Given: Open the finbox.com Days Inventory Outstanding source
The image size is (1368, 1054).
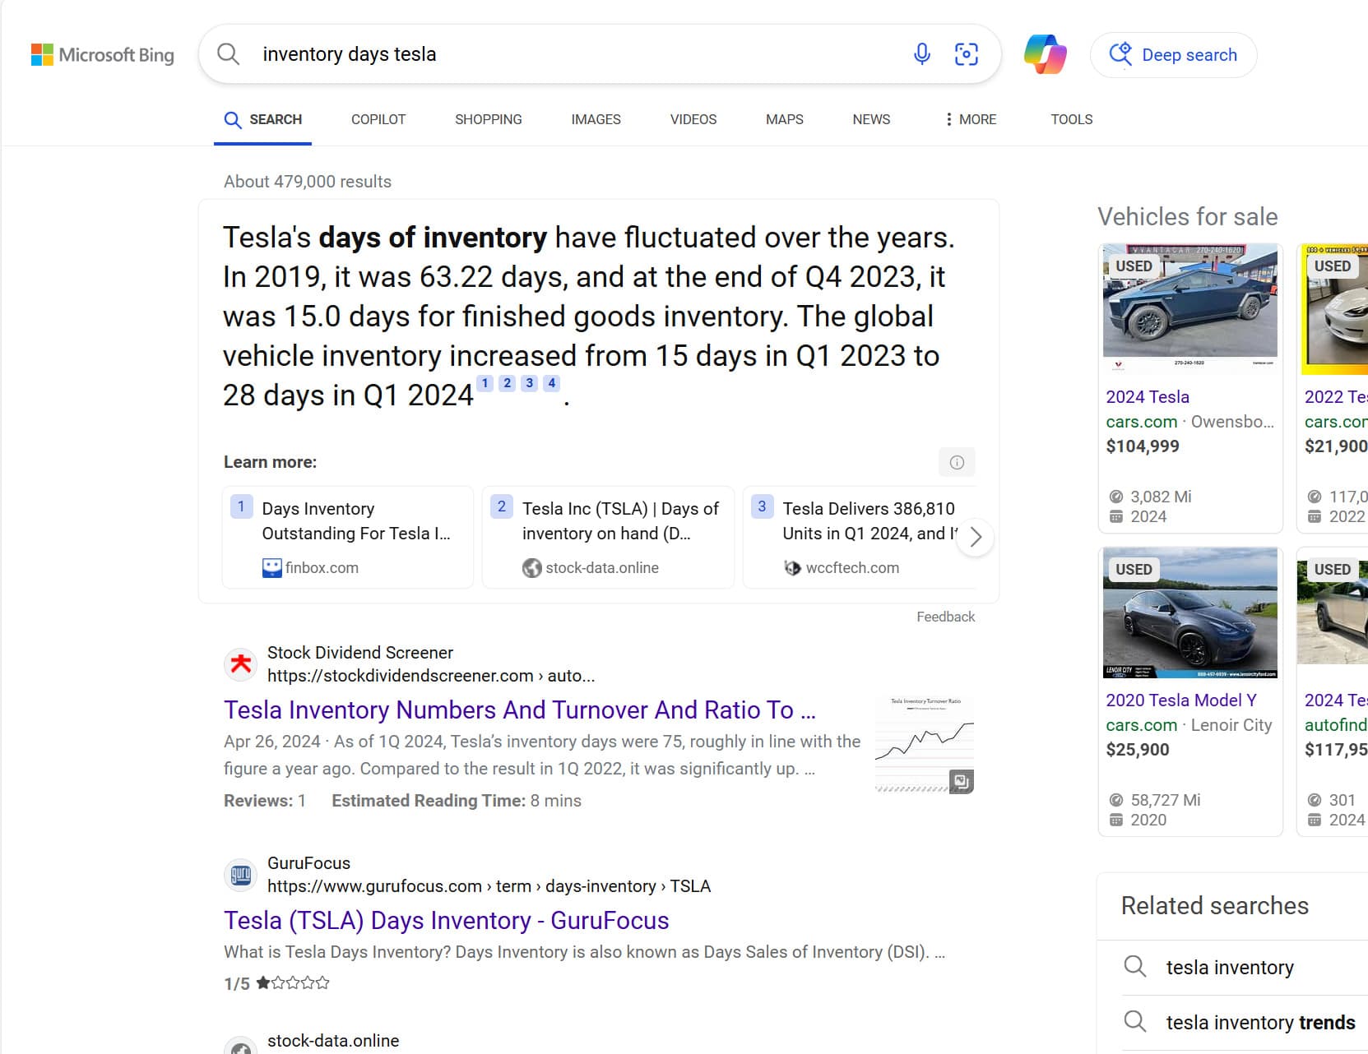Looking at the screenshot, I should tap(348, 537).
